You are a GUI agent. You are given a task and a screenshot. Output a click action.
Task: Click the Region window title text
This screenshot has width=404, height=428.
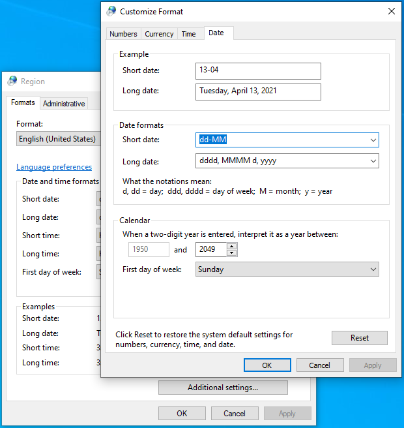point(33,82)
